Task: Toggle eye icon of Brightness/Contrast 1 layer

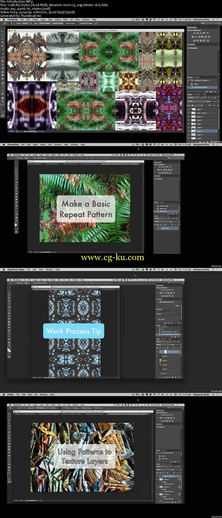Action: 157,352
